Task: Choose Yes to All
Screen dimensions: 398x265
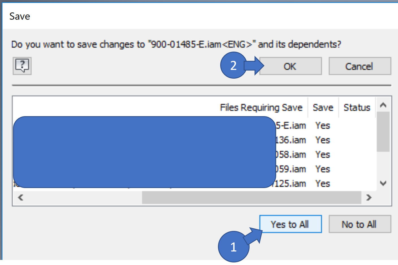Action: (290, 224)
